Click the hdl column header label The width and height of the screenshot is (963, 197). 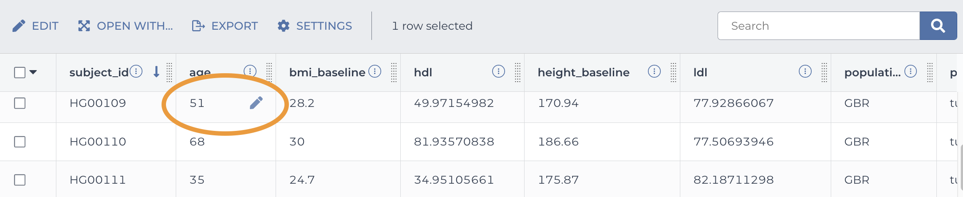tap(423, 73)
